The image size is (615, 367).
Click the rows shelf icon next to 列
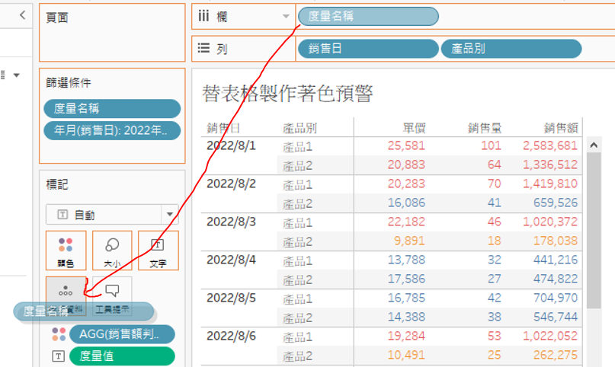point(203,48)
